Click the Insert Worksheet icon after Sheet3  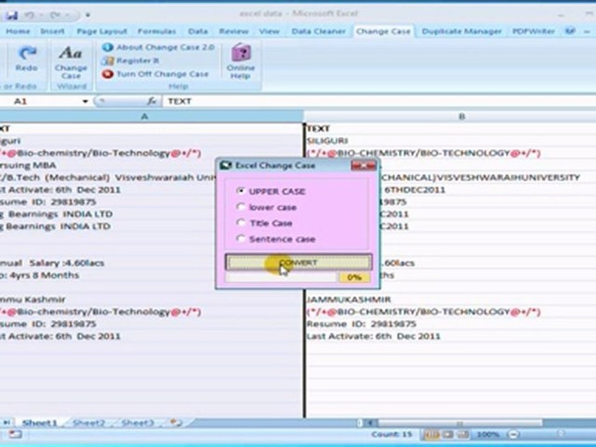(x=176, y=422)
